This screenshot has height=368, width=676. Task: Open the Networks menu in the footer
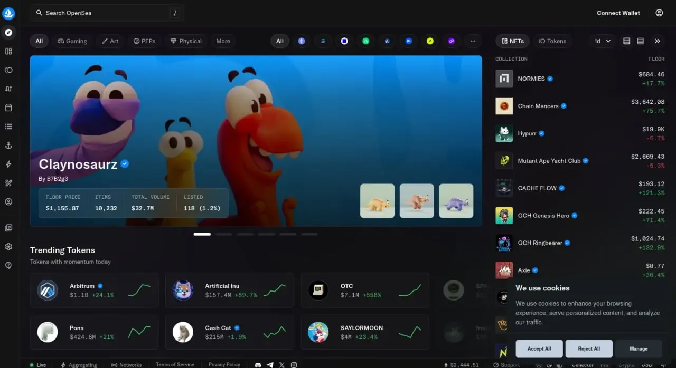127,365
